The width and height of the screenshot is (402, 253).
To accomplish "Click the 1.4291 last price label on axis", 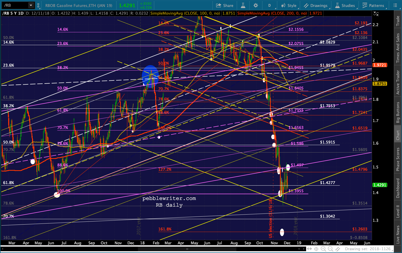I will pos(380,185).
